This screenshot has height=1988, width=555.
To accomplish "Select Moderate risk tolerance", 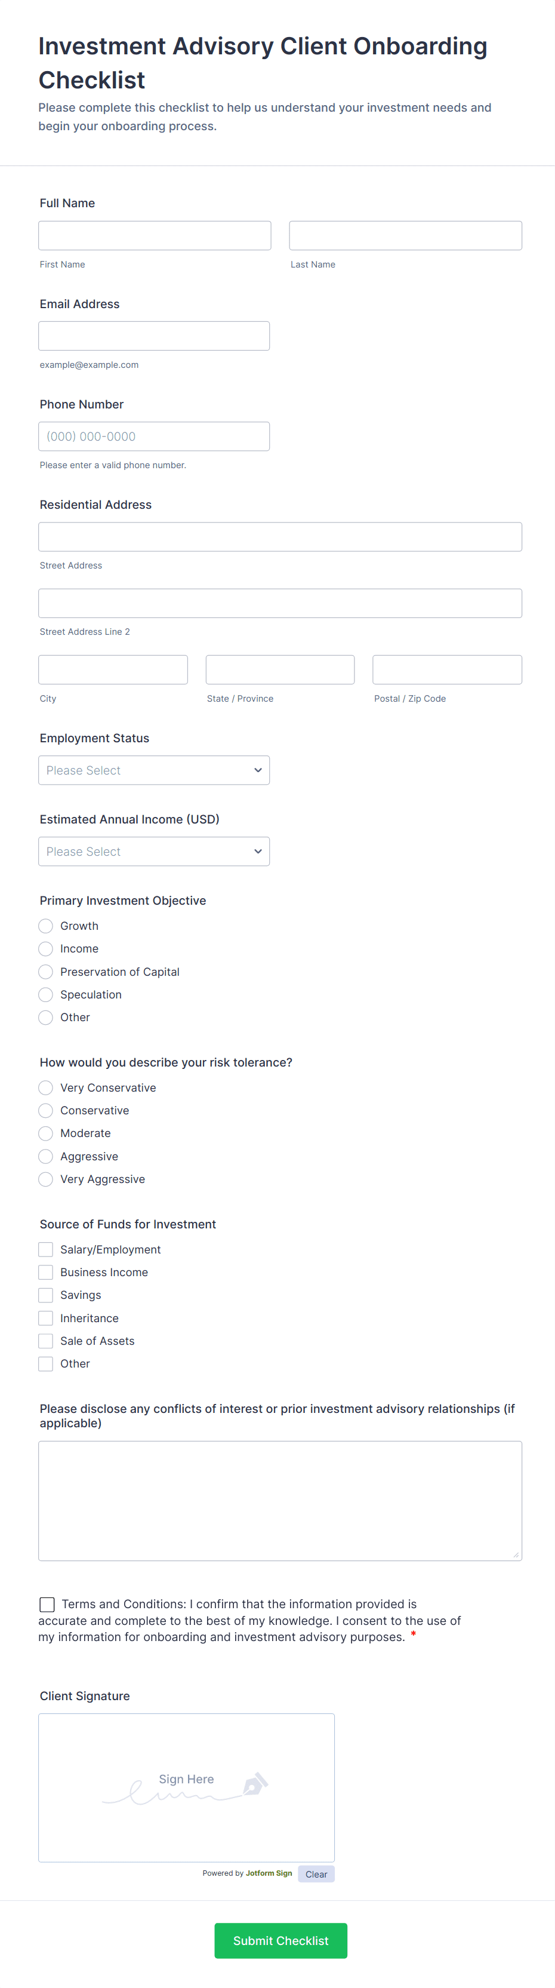I will tap(47, 1133).
